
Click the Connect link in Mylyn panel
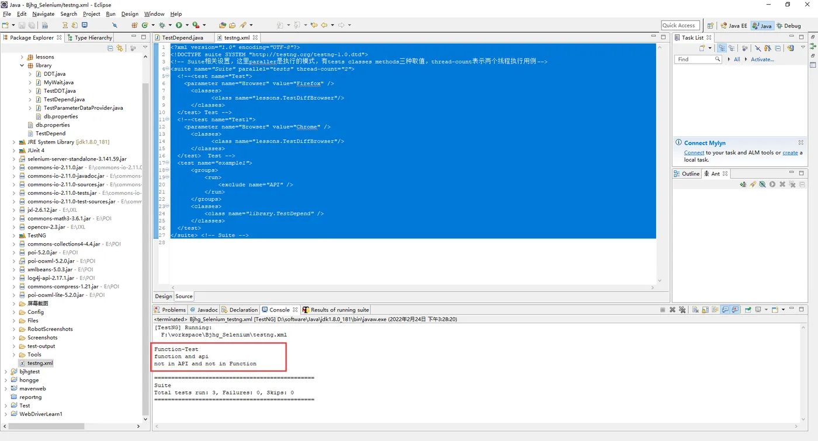click(694, 153)
